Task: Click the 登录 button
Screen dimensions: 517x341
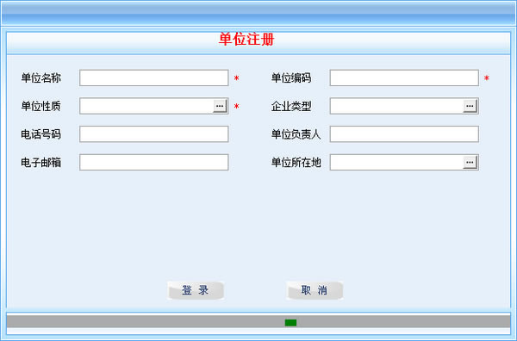Action: click(196, 290)
